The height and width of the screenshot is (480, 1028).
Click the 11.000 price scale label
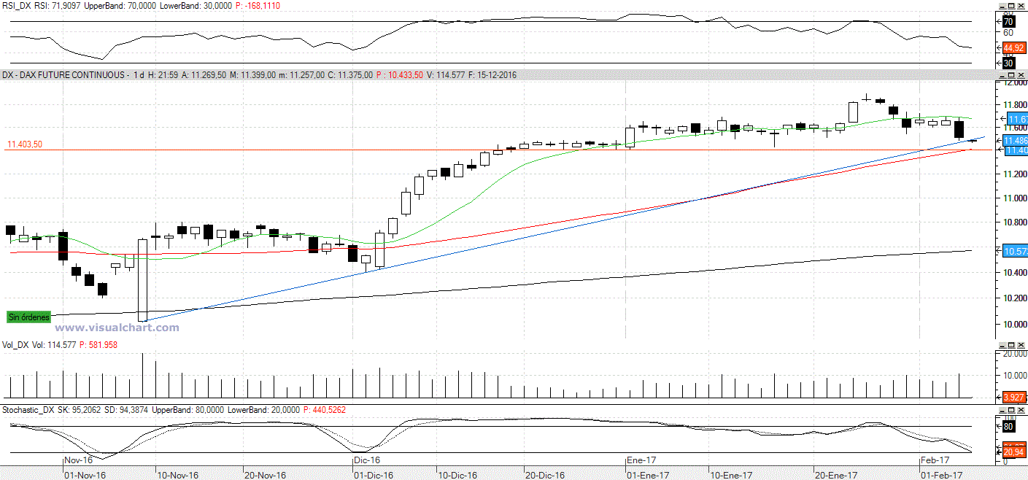tap(1015, 199)
